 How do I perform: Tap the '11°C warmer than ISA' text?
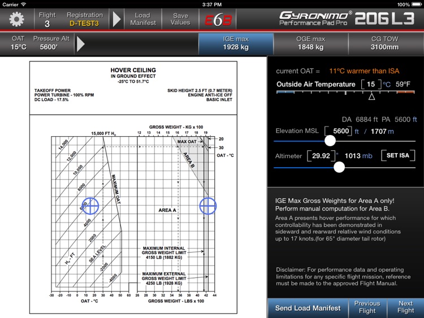[364, 71]
